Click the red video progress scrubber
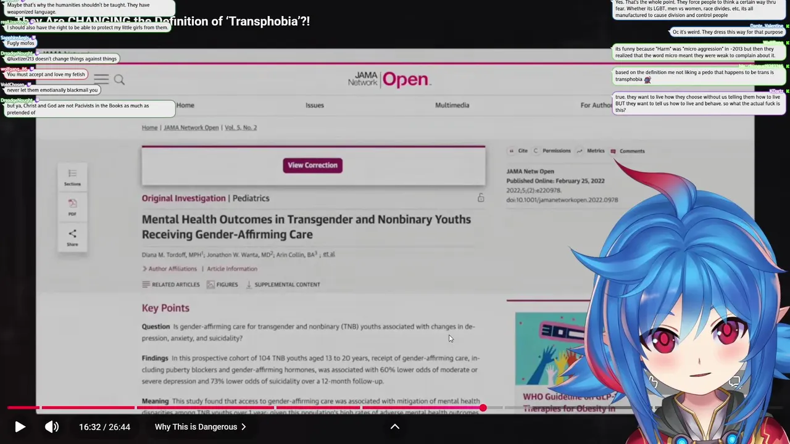The width and height of the screenshot is (790, 444). (483, 408)
